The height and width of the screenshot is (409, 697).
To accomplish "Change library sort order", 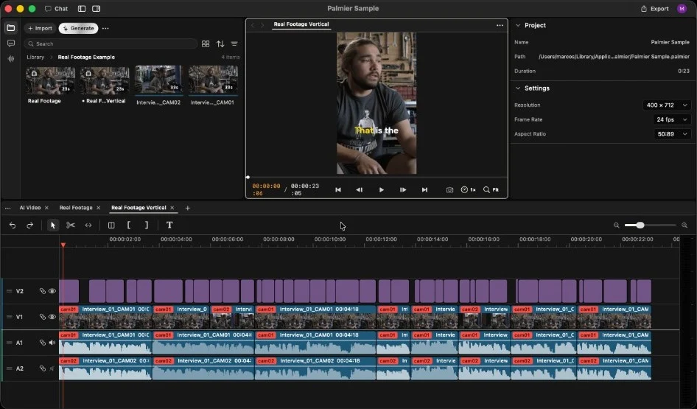I will [220, 43].
